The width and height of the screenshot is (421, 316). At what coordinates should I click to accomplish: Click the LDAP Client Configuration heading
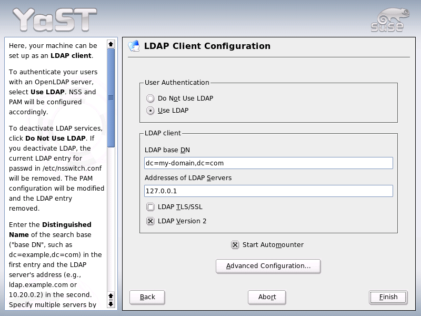pyautogui.click(x=207, y=46)
